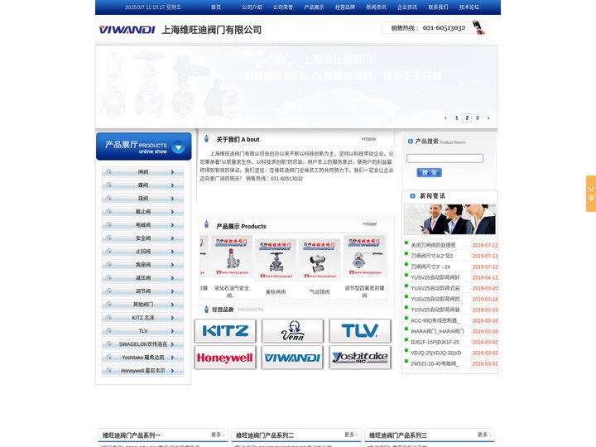The width and height of the screenshot is (596, 447).
Task: Open news item 2W521-10-40电磁阀_
Action: (435, 363)
